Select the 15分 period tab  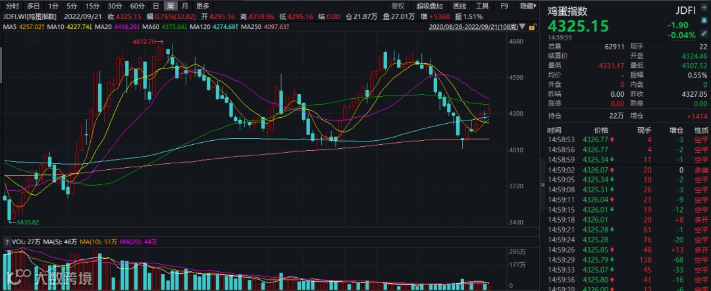click(x=92, y=6)
